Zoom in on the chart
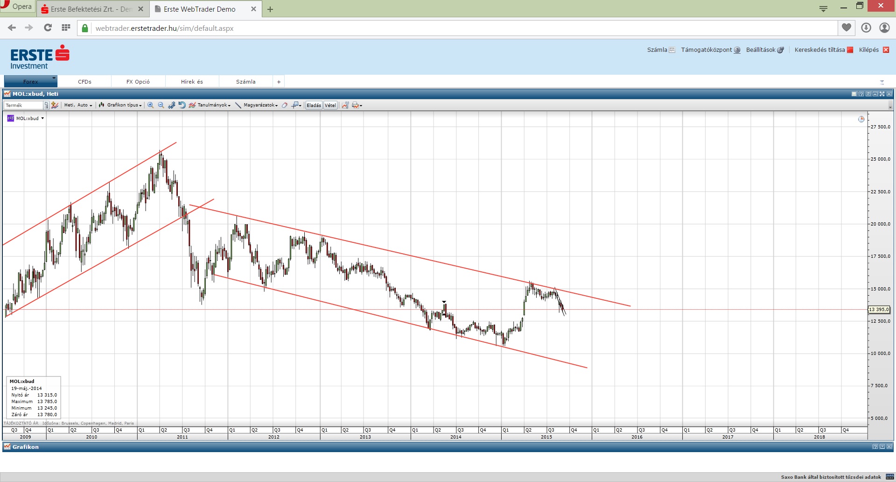The image size is (896, 482). click(150, 105)
